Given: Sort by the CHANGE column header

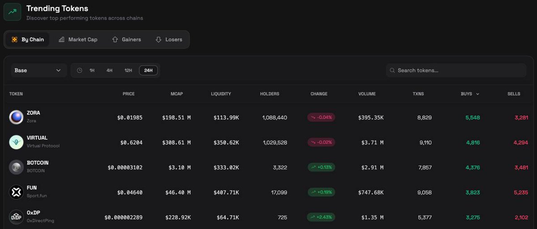Looking at the screenshot, I should click(319, 94).
